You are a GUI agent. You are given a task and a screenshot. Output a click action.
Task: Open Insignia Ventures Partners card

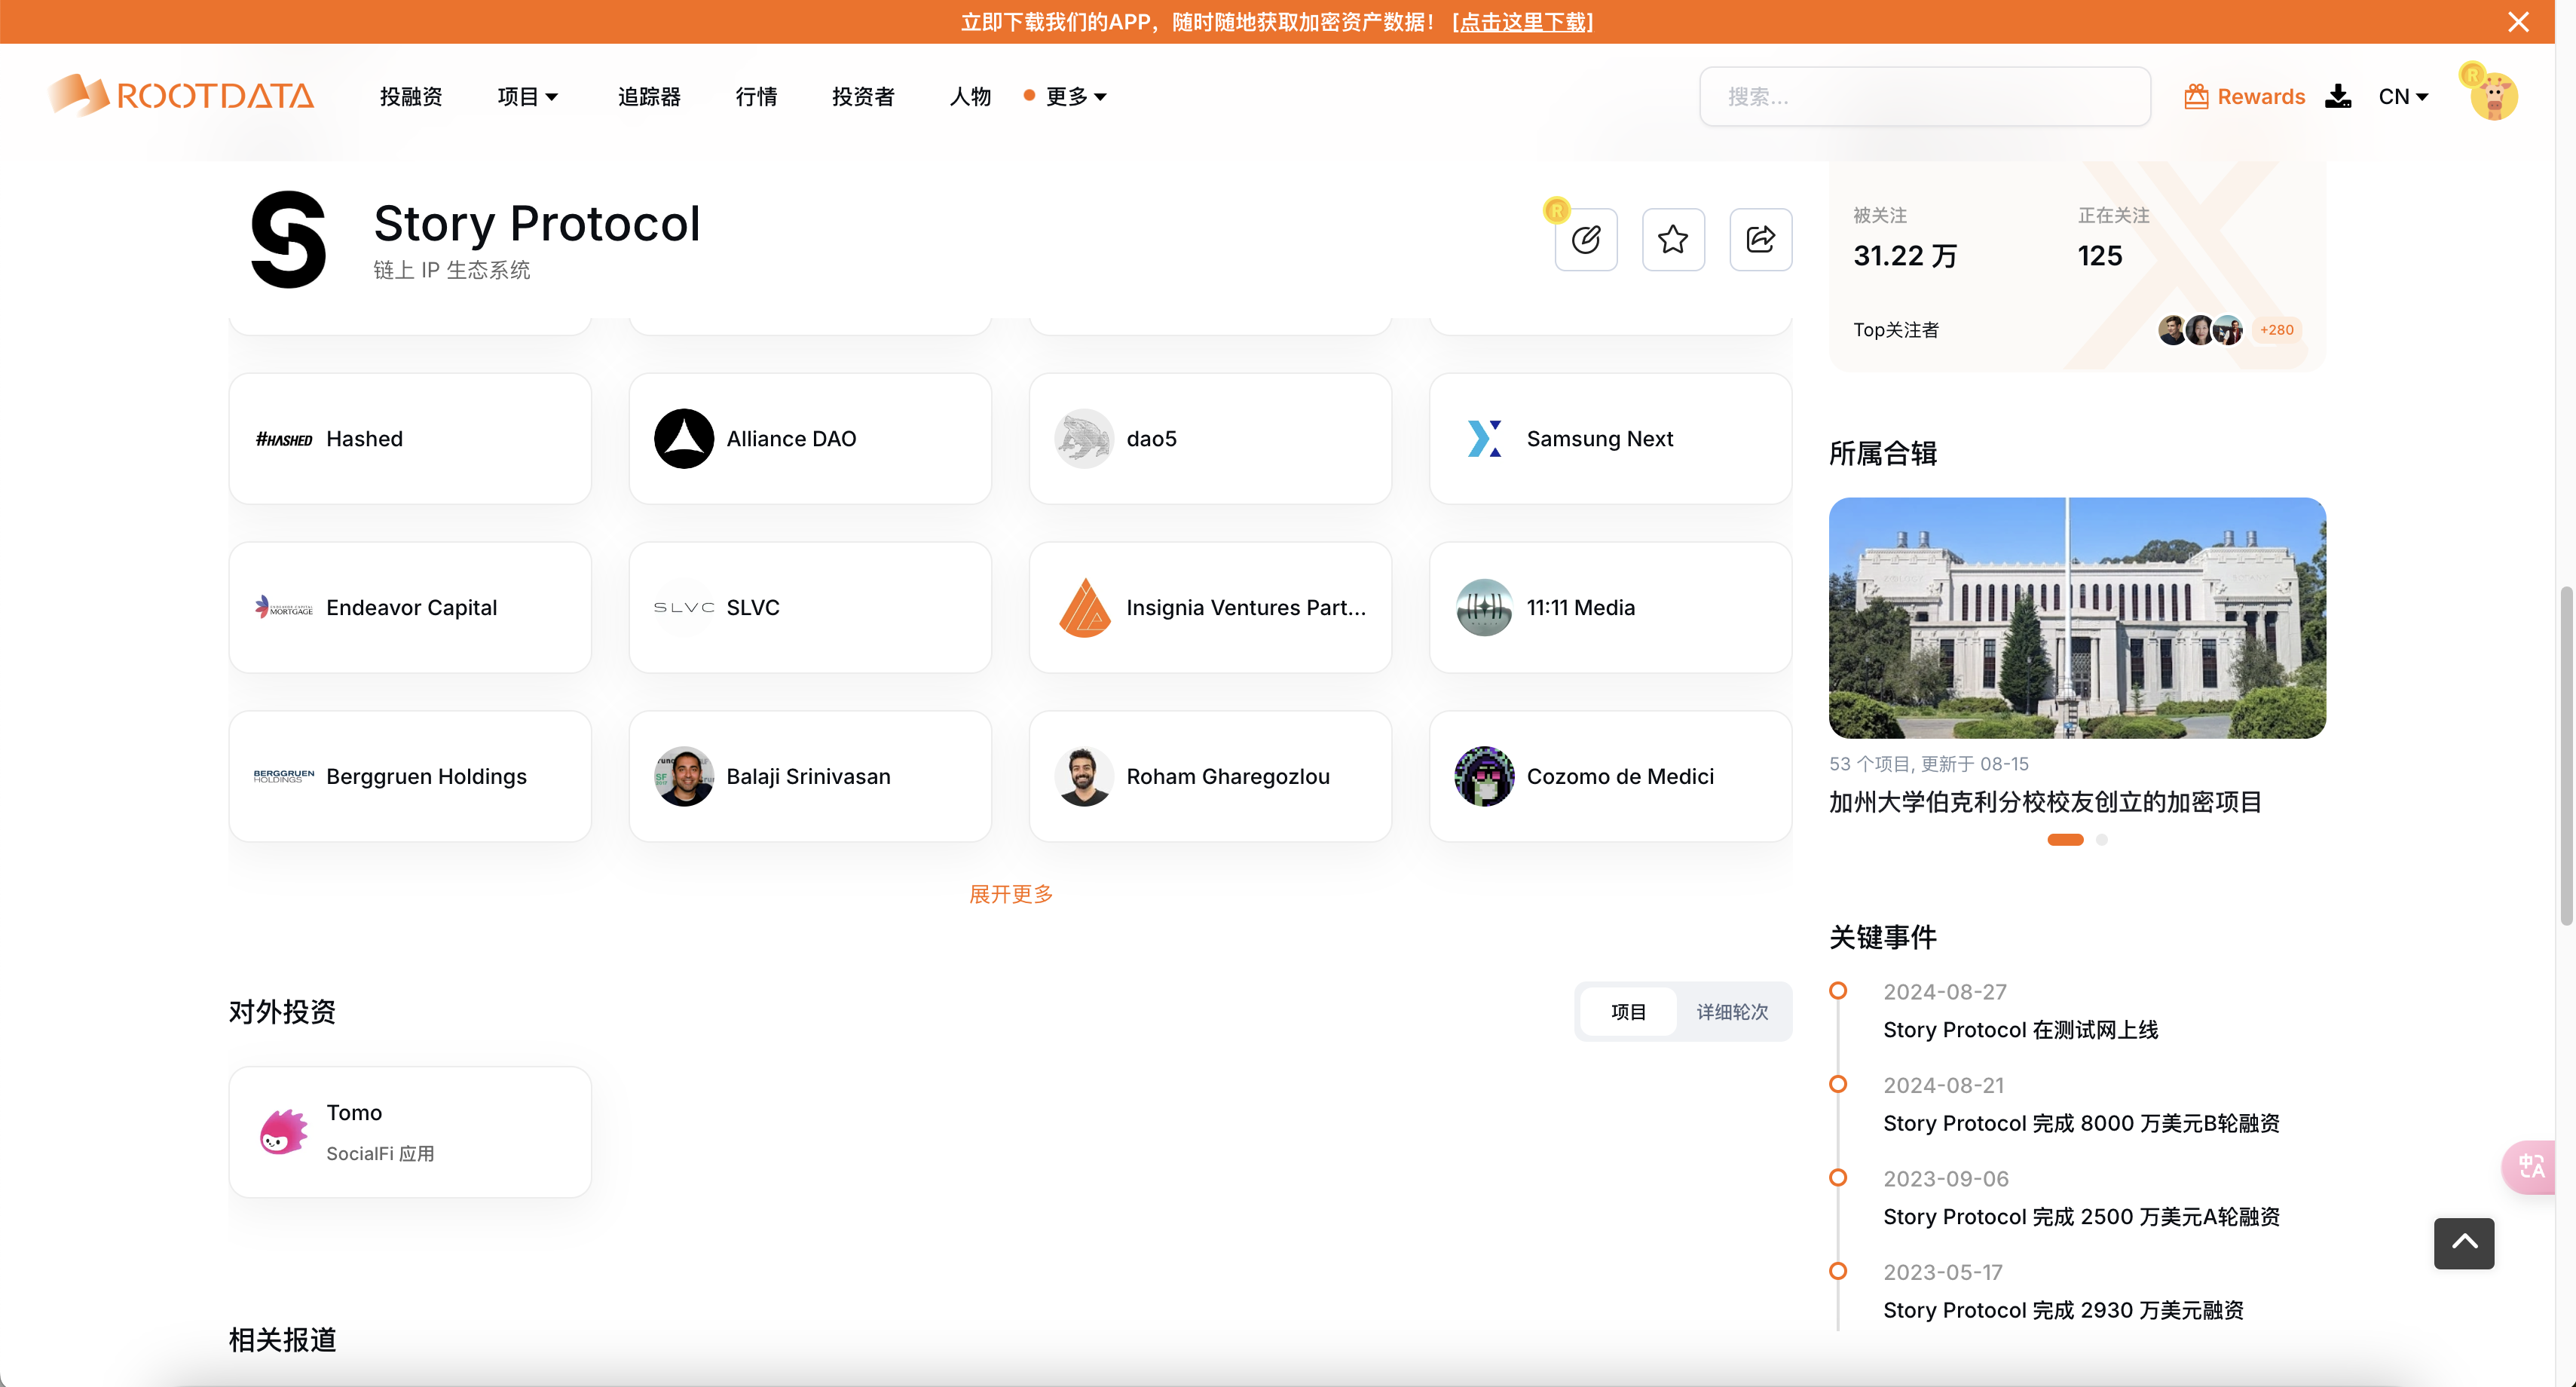click(1210, 607)
